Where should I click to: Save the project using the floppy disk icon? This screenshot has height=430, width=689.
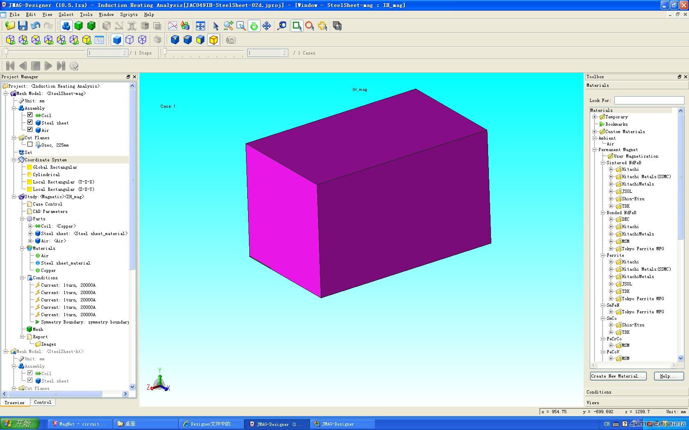[x=23, y=26]
